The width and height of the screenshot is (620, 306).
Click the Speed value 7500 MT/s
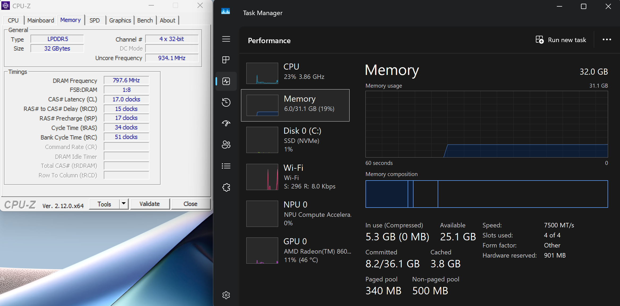tap(559, 225)
